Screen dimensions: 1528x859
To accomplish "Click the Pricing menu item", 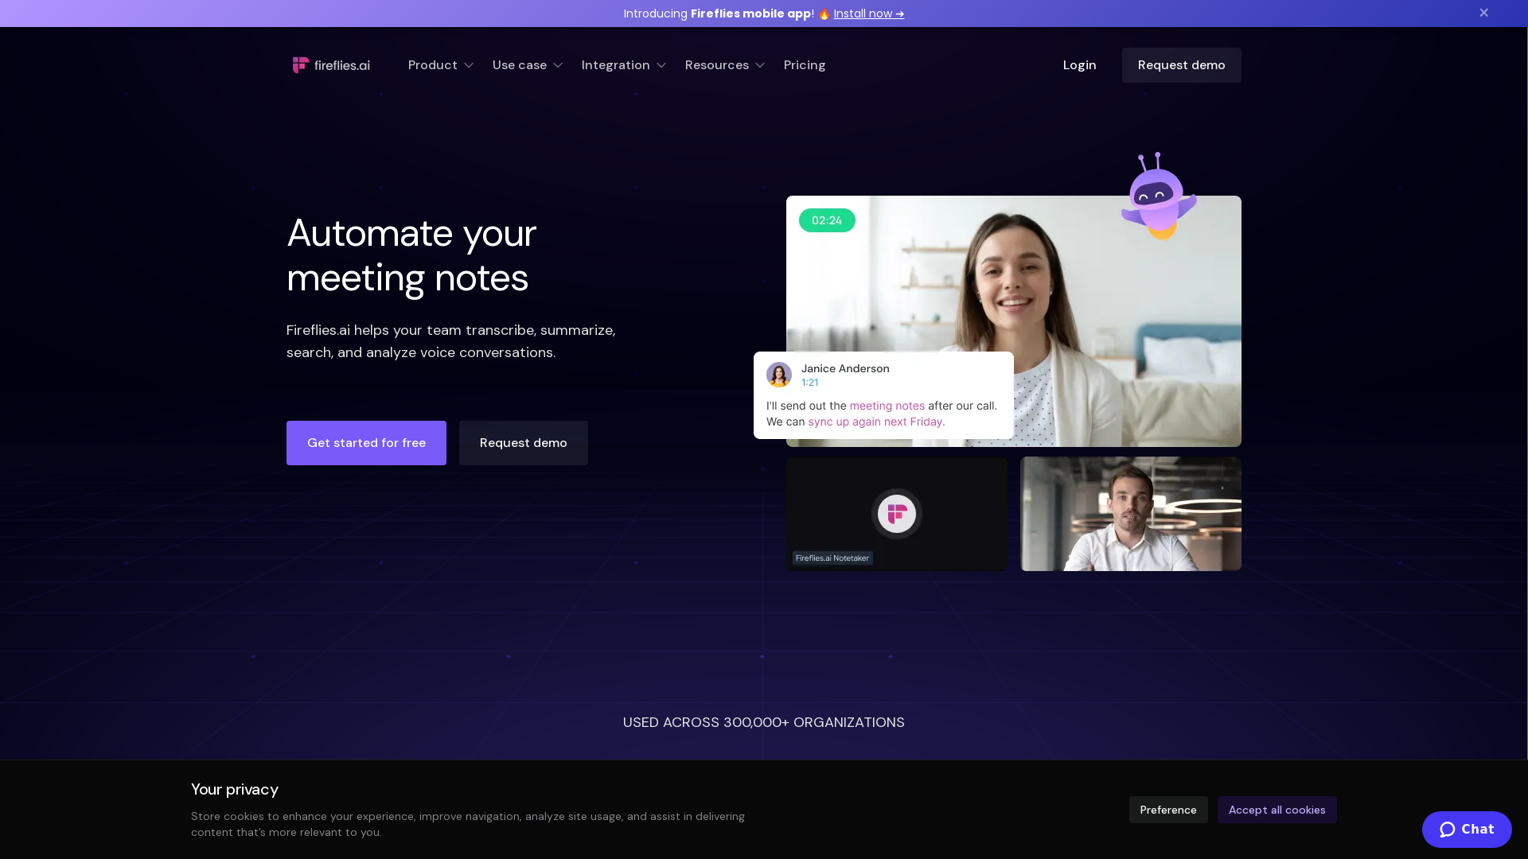I will [805, 65].
